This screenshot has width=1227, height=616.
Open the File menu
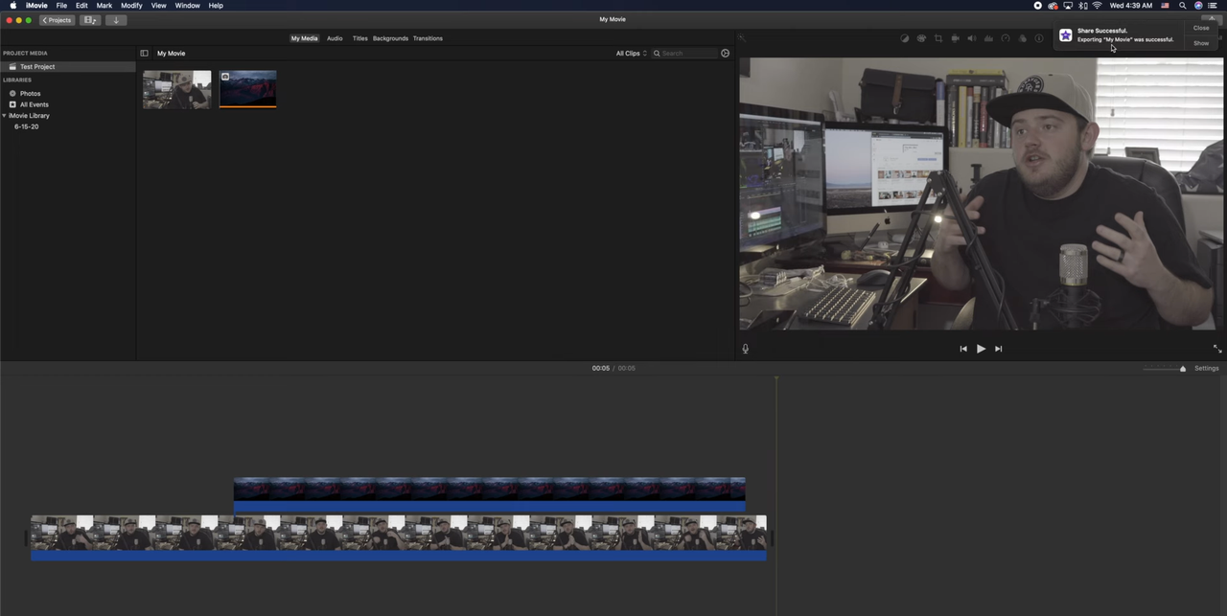tap(61, 6)
